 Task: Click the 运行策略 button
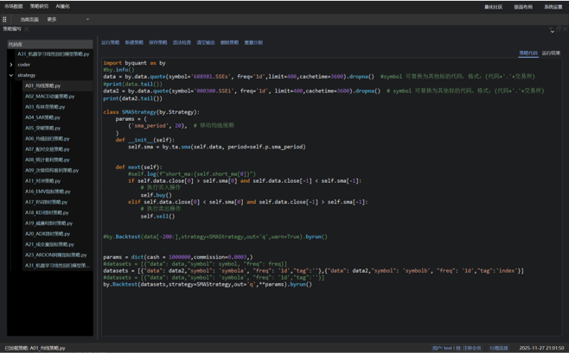point(110,42)
